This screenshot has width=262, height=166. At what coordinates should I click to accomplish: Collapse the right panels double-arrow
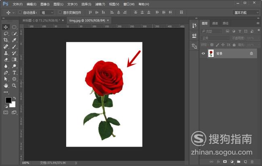(258, 18)
